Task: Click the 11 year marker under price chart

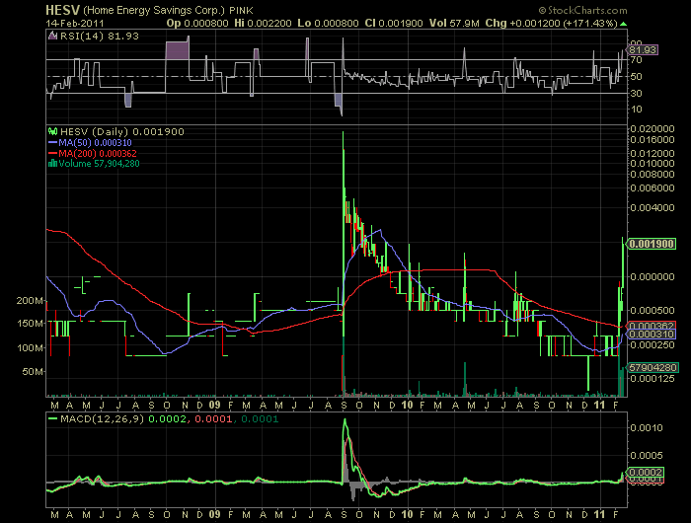Action: [599, 405]
